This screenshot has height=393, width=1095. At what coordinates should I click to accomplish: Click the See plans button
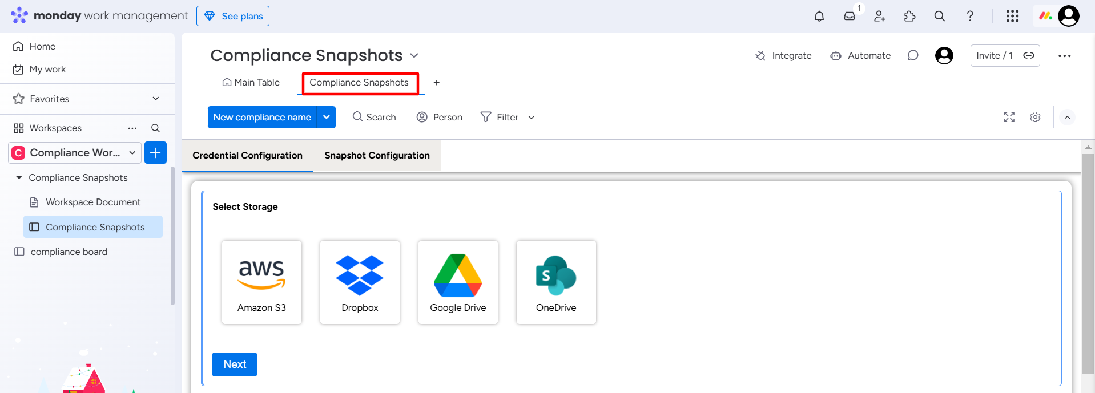click(x=233, y=16)
